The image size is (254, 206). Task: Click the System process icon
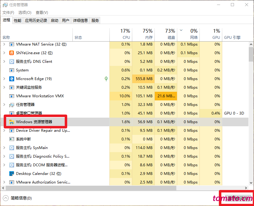click(11, 70)
